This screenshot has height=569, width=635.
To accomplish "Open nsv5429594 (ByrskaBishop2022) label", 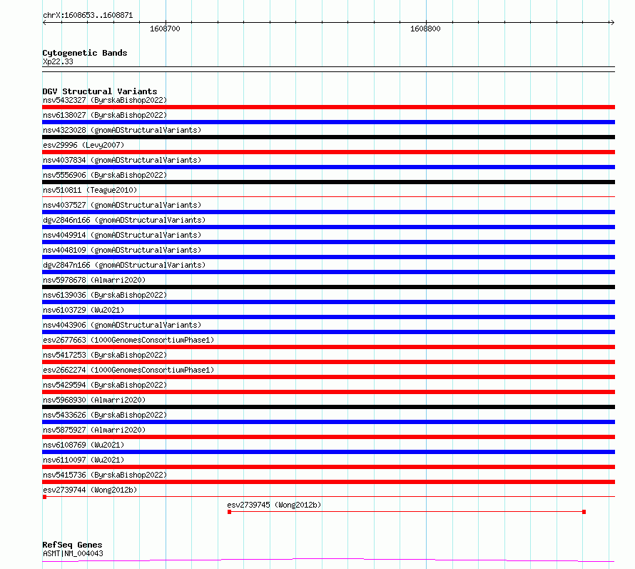I will pos(105,385).
